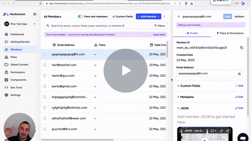Open Getting Started checklist
The image size is (251, 141).
20,42
